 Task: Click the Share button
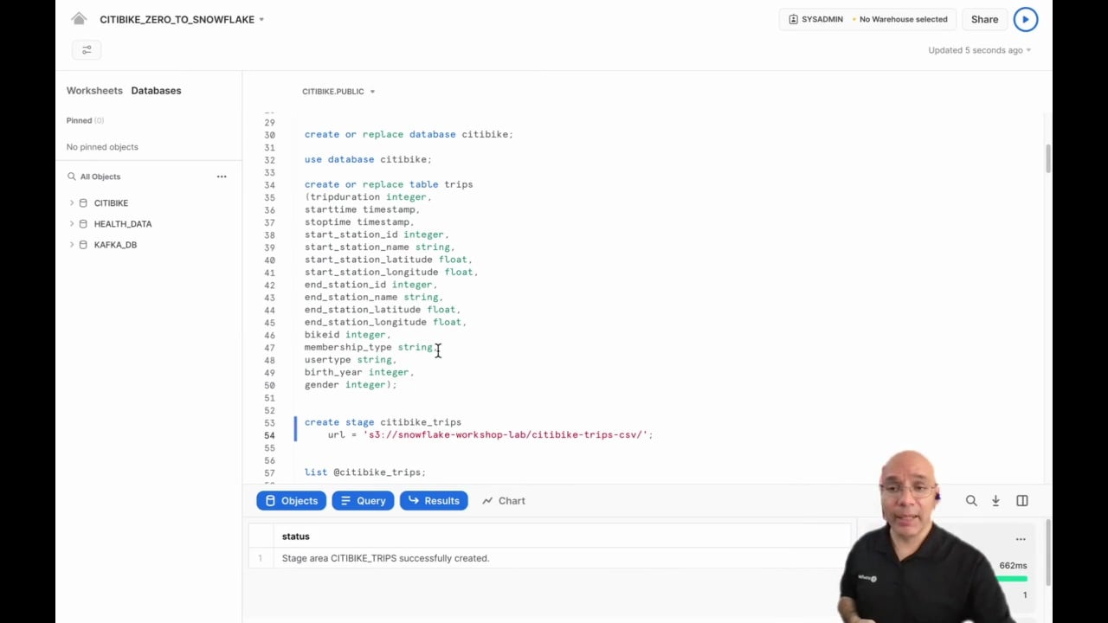(x=984, y=19)
